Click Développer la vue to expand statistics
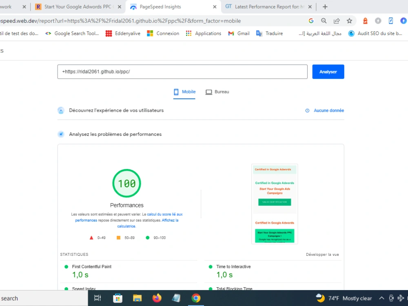Image resolution: width=408 pixels, height=306 pixels. click(322, 255)
